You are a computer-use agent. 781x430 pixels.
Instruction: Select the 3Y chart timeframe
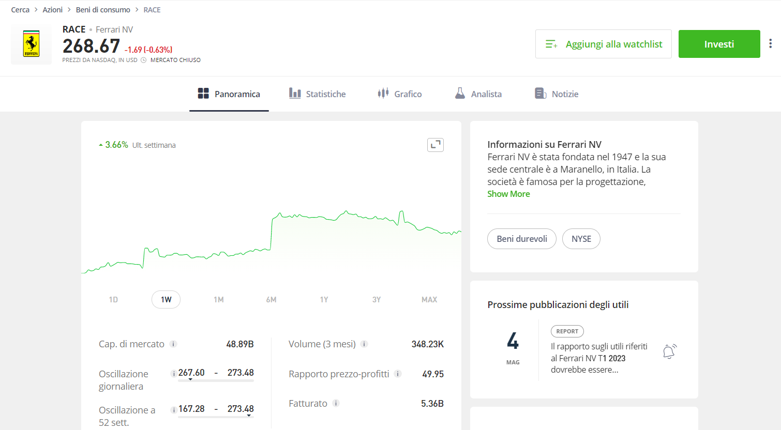coord(377,300)
